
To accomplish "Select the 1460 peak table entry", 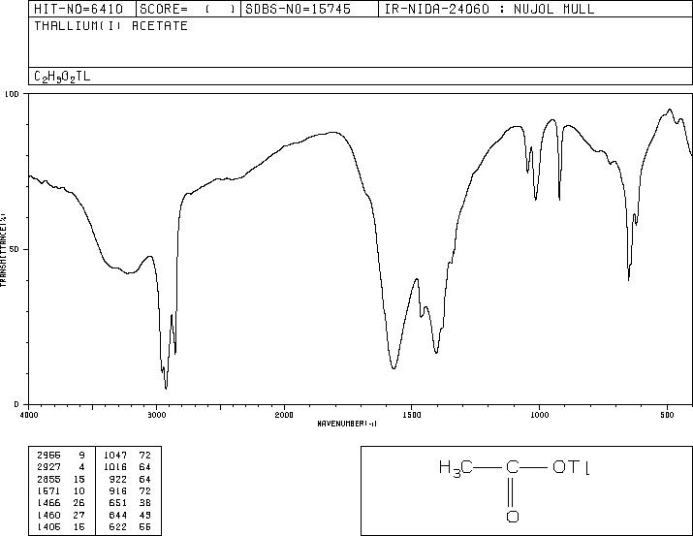I will point(48,515).
